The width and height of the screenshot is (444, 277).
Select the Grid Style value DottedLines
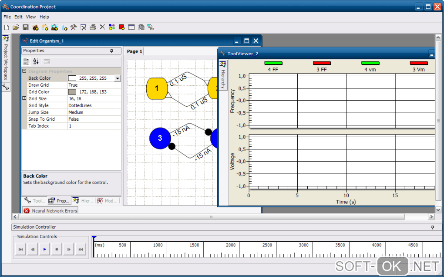(x=80, y=105)
